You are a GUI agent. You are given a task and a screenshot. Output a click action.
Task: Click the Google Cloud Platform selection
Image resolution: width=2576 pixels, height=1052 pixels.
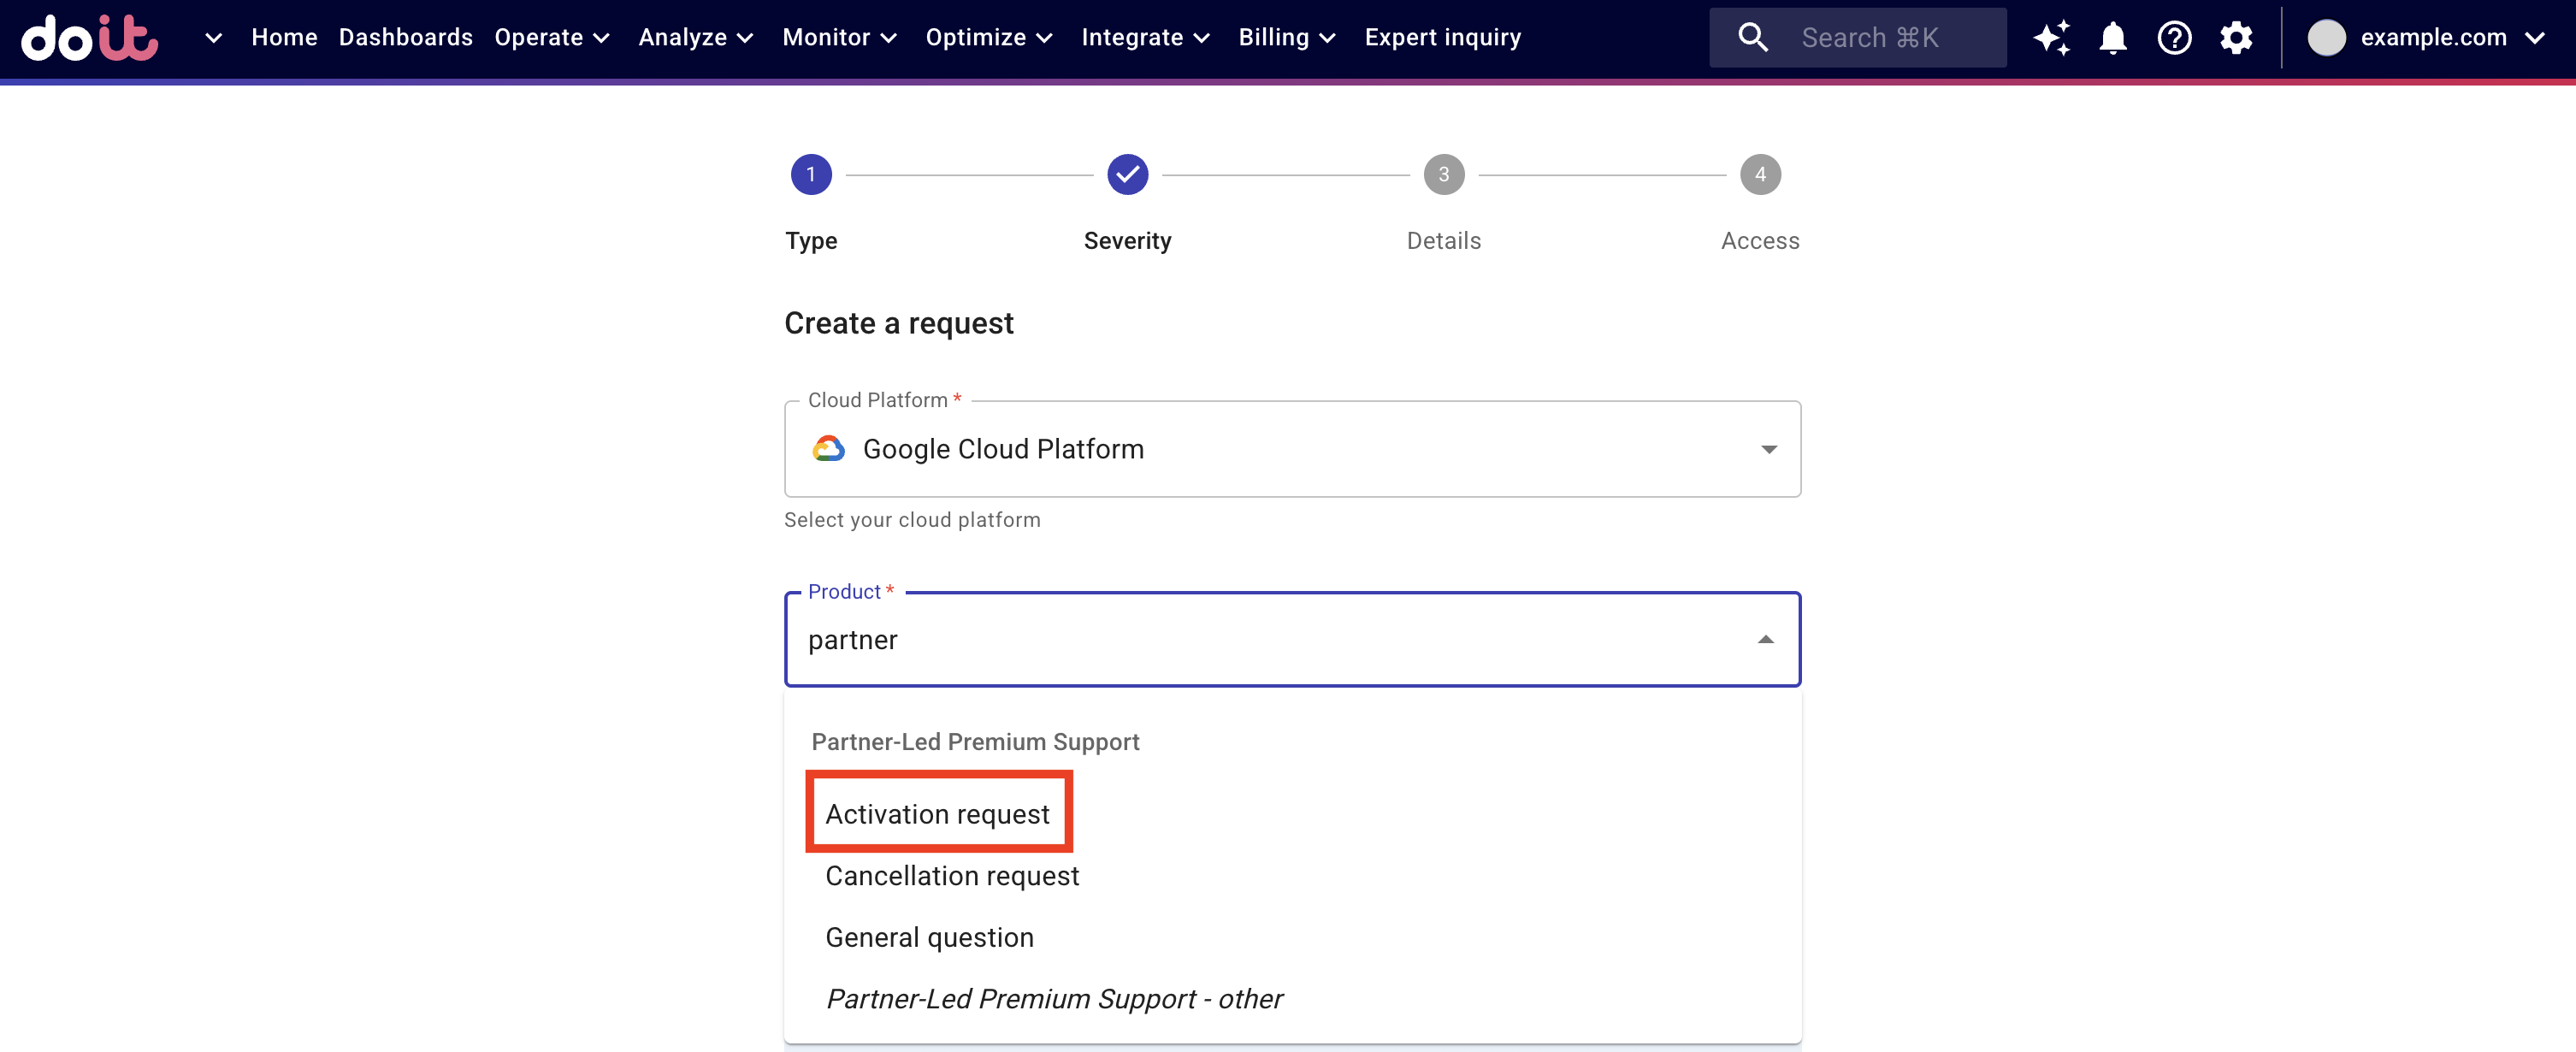1292,449
